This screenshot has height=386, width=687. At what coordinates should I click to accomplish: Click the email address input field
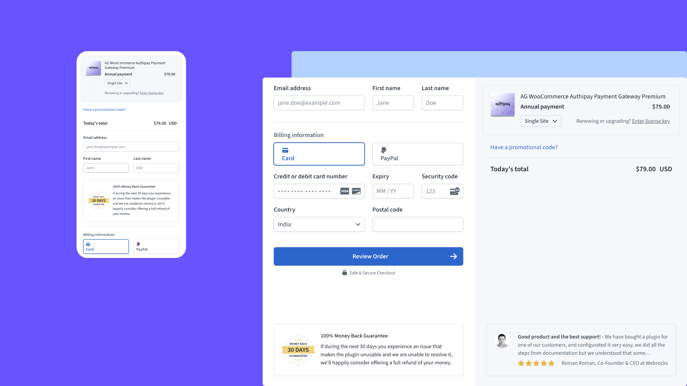(x=319, y=103)
